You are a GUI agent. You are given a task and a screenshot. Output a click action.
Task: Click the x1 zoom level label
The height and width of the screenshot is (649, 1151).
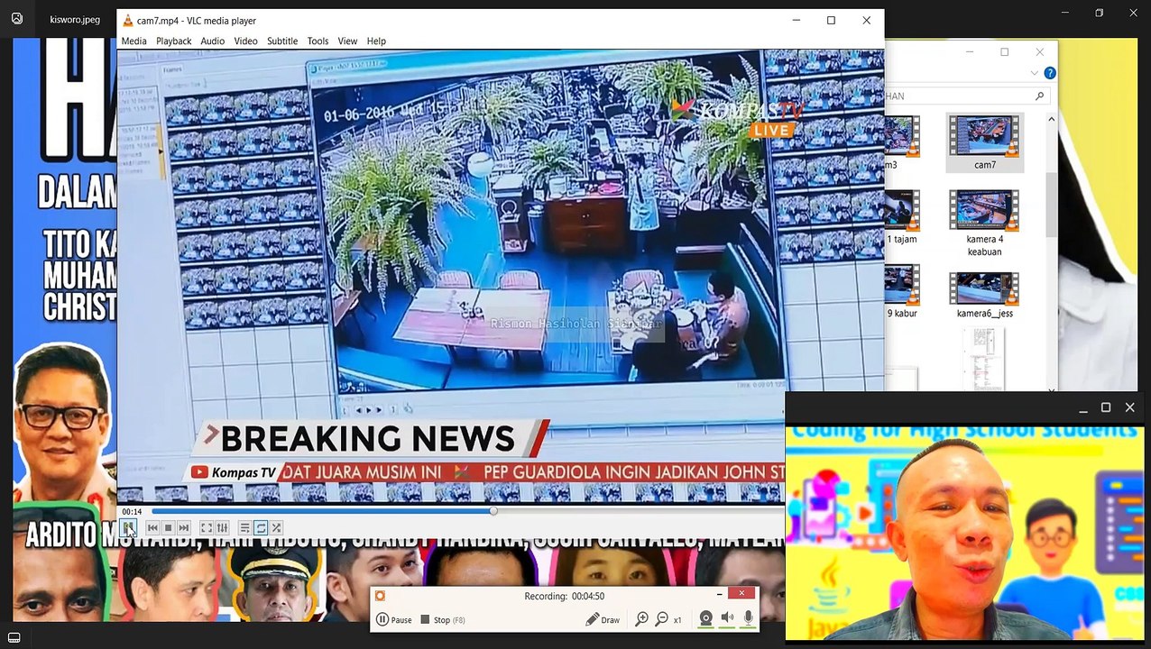(677, 620)
